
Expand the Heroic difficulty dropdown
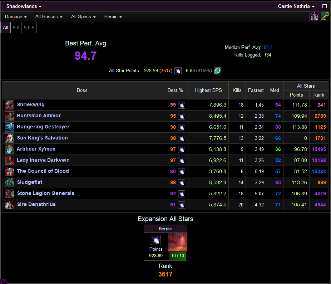pos(113,17)
